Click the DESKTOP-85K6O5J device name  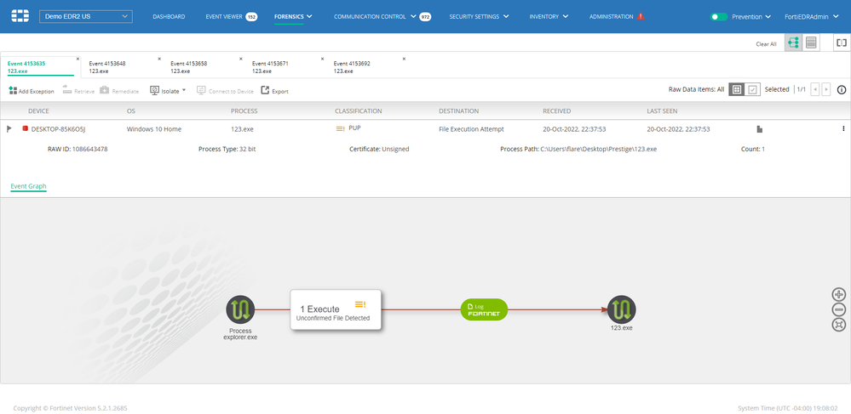click(59, 129)
